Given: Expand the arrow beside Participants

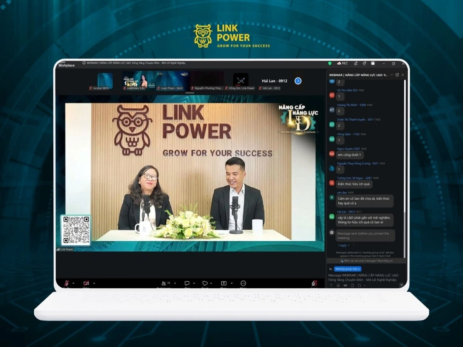Looking at the screenshot, I should click(175, 283).
